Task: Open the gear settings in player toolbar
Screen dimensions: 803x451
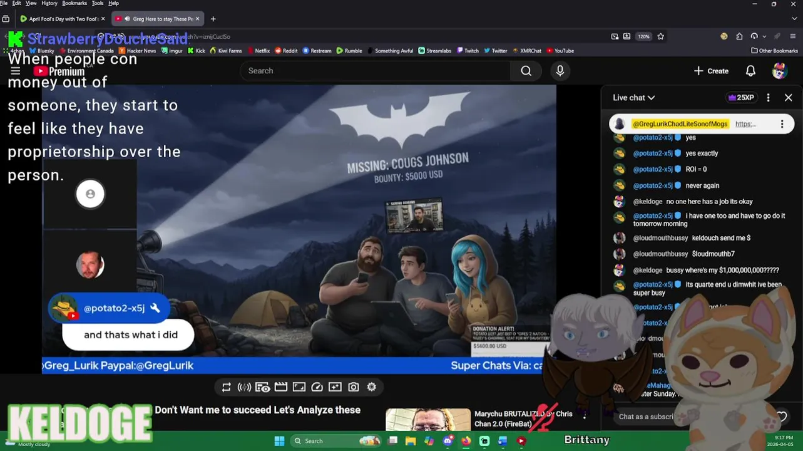Action: coord(372,387)
